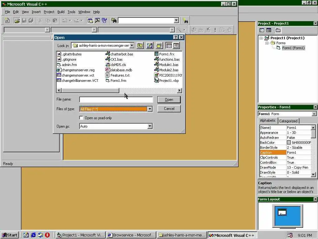Screen dimensions: 318x239
Task: Click the Open button in dialog
Action: pyautogui.click(x=169, y=100)
